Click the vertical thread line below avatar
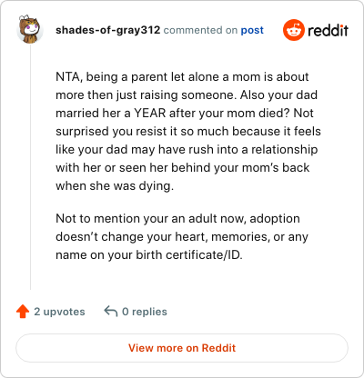The height and width of the screenshot is (378, 364). [x=30, y=167]
